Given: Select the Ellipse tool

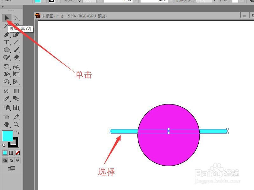Looking at the screenshot, I should (7, 50).
